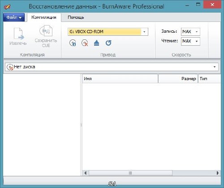Eject the drive tray icon

[x=97, y=43]
